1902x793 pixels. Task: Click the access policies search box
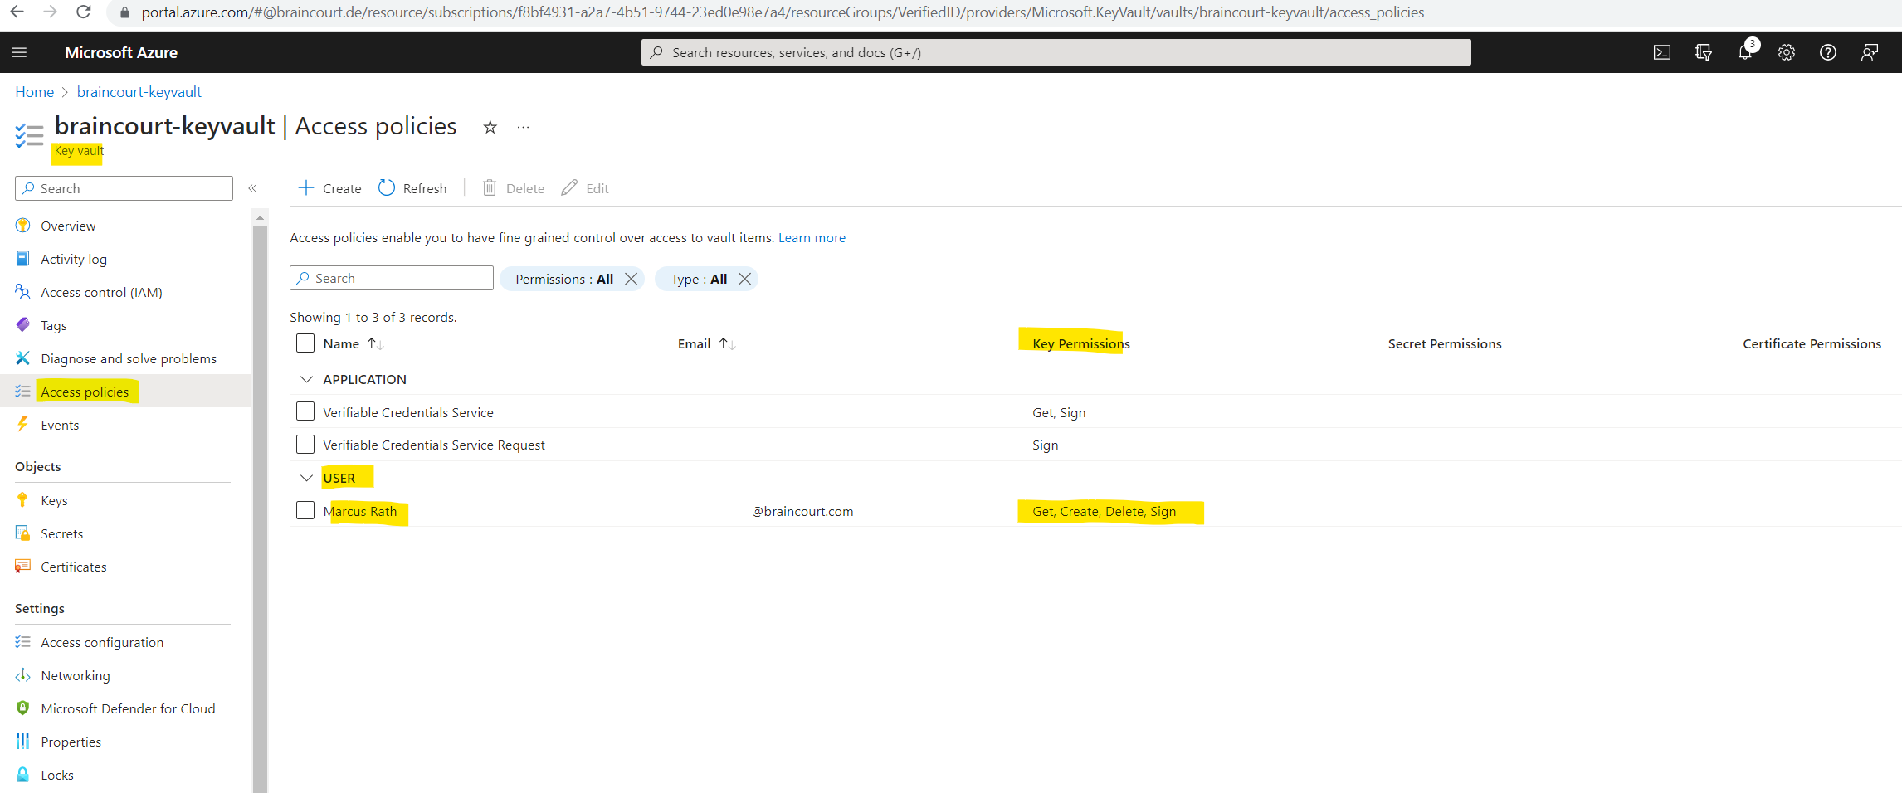[391, 277]
